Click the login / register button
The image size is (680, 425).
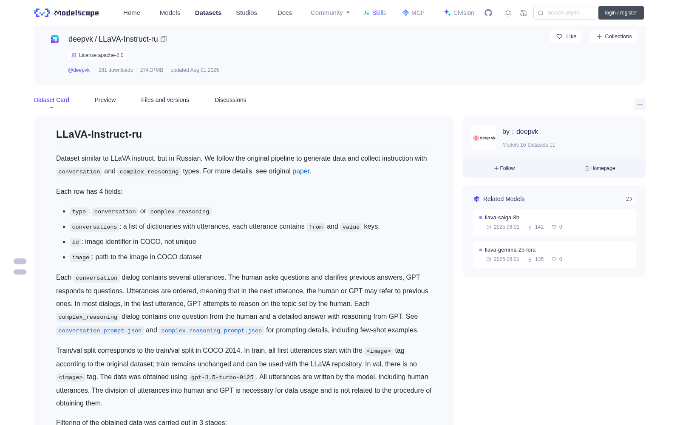click(621, 13)
